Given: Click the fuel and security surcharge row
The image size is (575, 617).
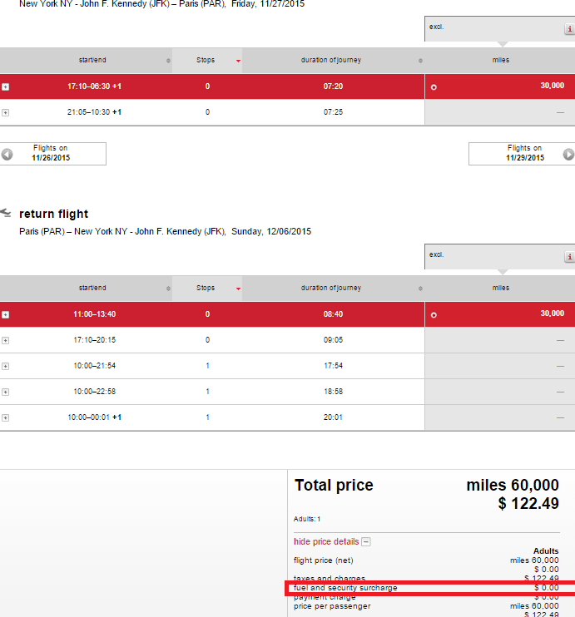Looking at the screenshot, I should pyautogui.click(x=429, y=588).
